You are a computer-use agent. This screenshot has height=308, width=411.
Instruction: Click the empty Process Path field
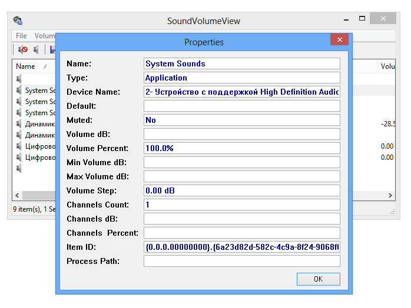point(242,262)
